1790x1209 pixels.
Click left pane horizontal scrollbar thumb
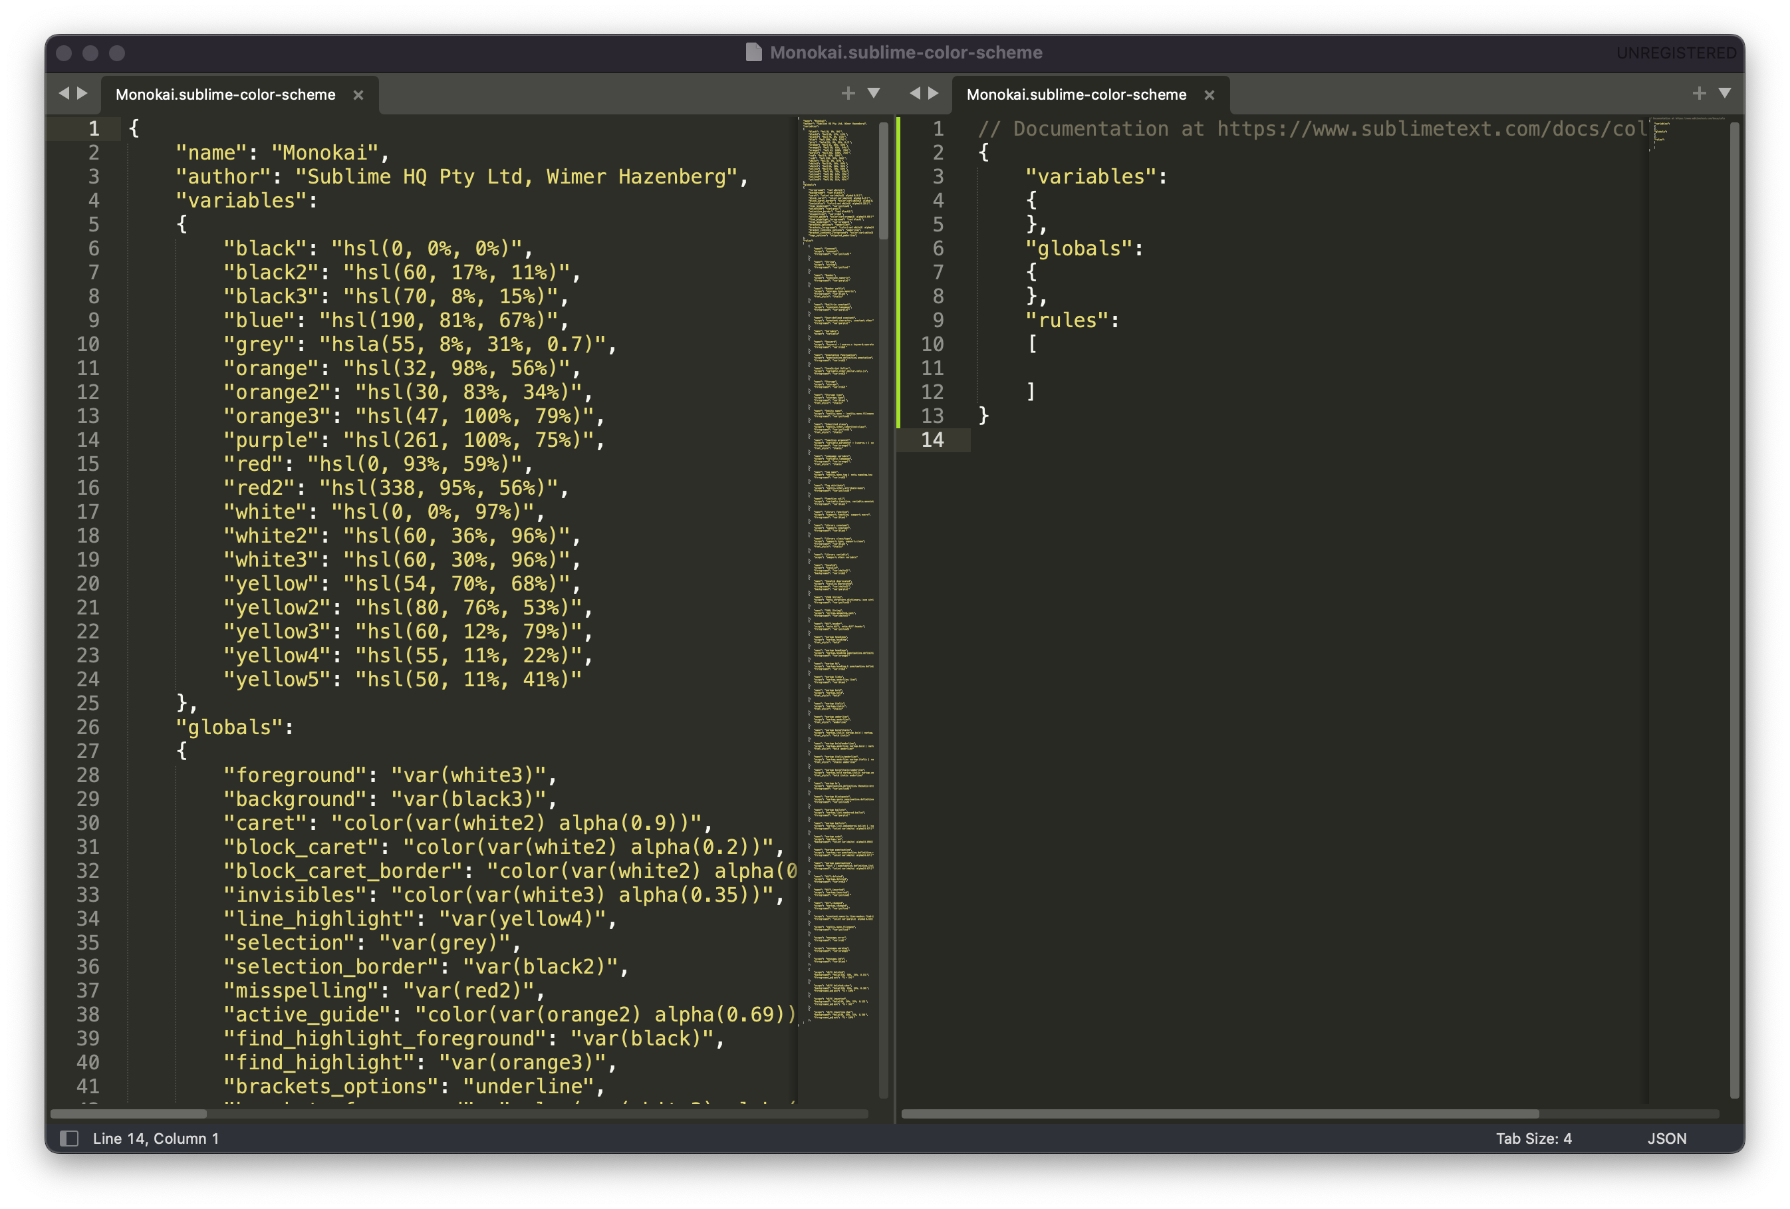pos(128,1113)
